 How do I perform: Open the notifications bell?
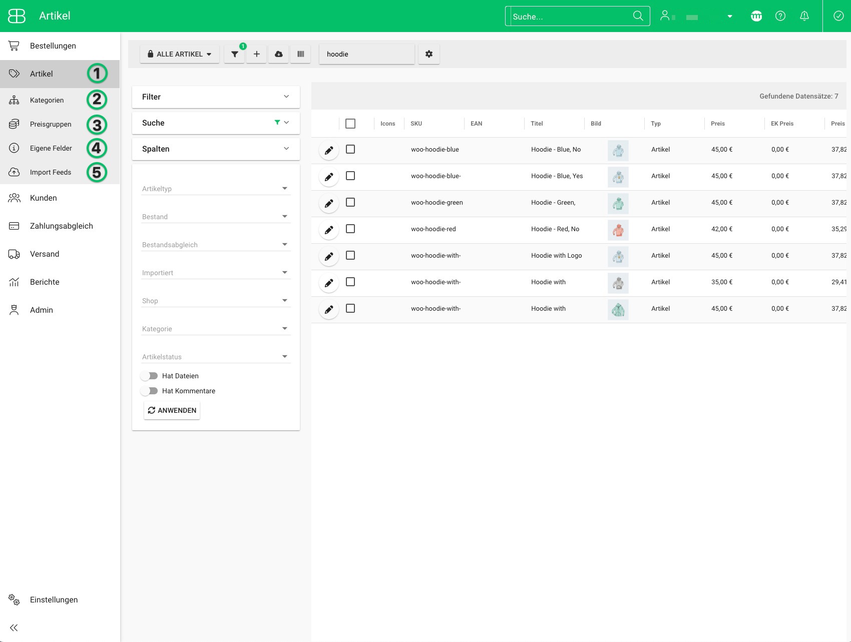(x=804, y=16)
